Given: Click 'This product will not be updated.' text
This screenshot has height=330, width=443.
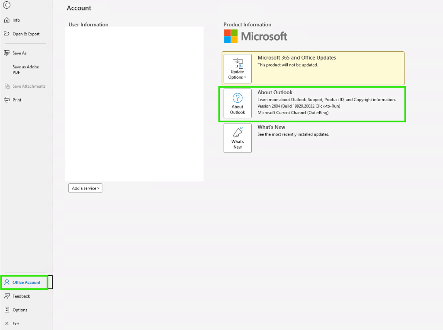Looking at the screenshot, I should (288, 65).
